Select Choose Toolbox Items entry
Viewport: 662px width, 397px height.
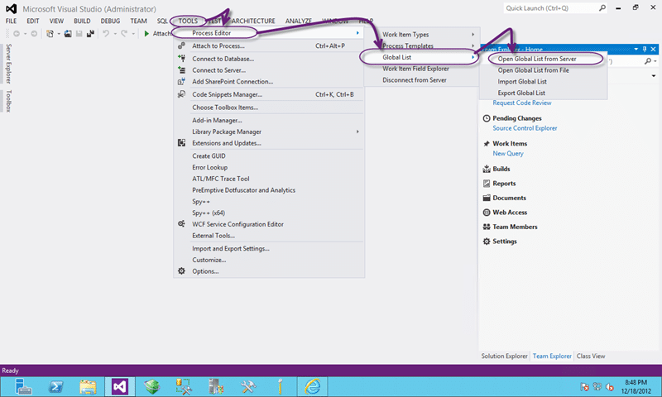coord(268,108)
